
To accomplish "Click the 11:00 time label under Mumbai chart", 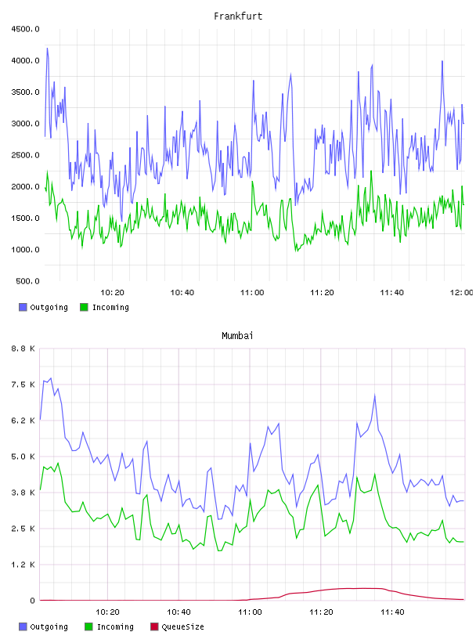I will (250, 612).
